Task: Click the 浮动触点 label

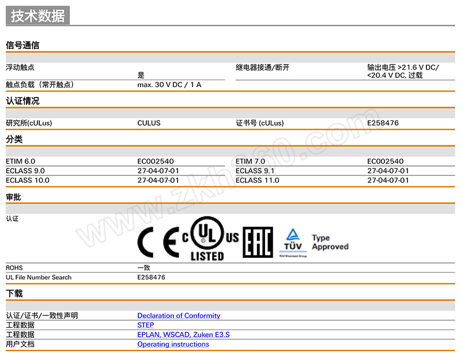Action: tap(20, 67)
